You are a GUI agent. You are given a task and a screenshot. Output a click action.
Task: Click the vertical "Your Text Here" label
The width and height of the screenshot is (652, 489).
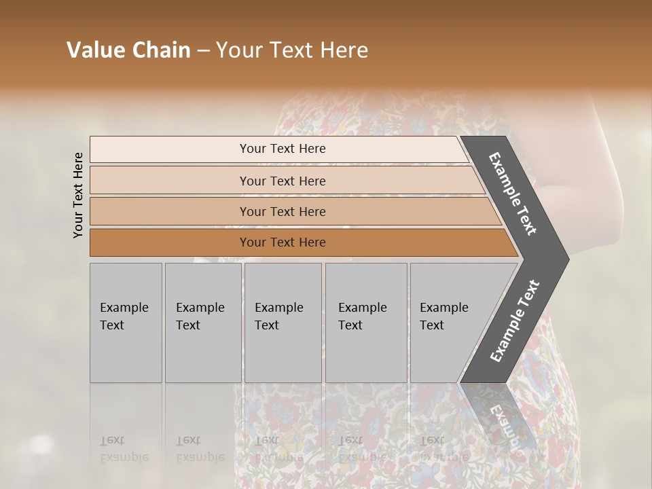click(x=78, y=195)
